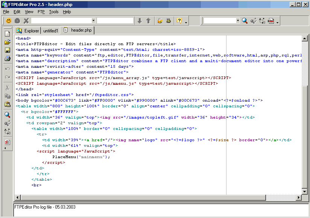This screenshot has width=310, height=218.
Task: Expand the search combo box dropdown arrow
Action: click(238, 21)
